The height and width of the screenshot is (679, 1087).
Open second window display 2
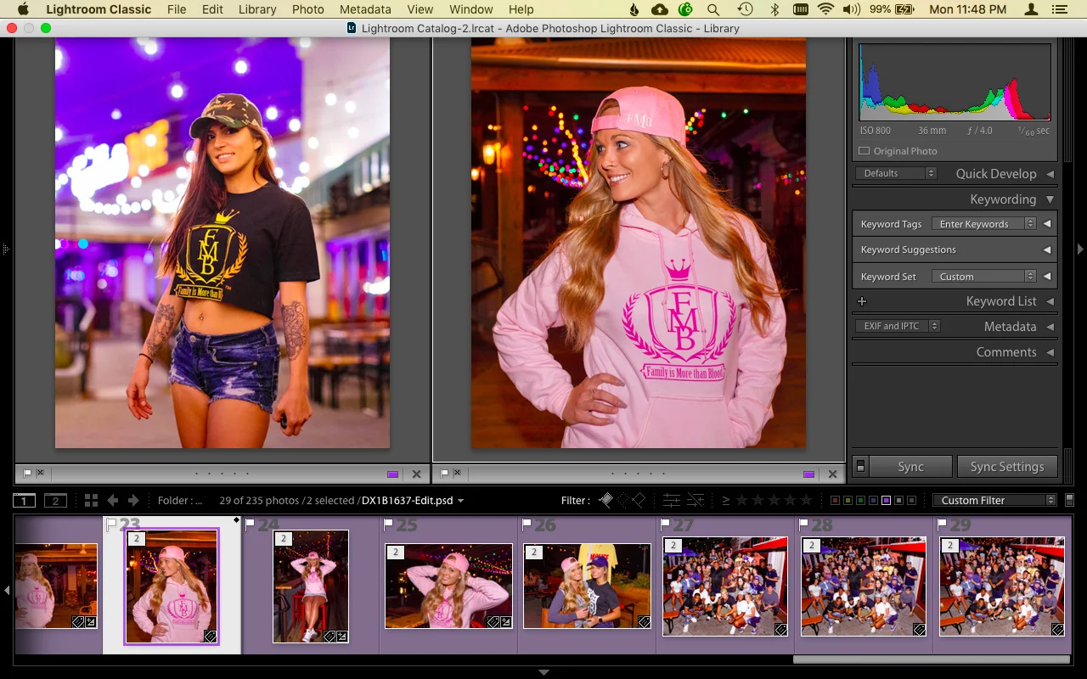[55, 501]
